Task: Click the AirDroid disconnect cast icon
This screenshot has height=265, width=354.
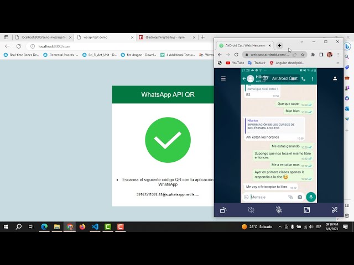Action: [335, 210]
